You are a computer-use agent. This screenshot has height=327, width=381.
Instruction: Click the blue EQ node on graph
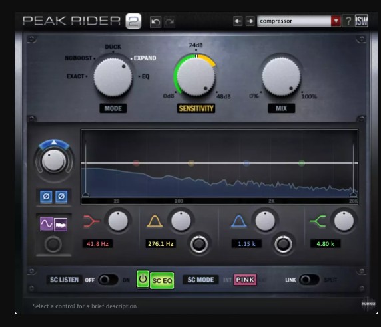click(246, 163)
